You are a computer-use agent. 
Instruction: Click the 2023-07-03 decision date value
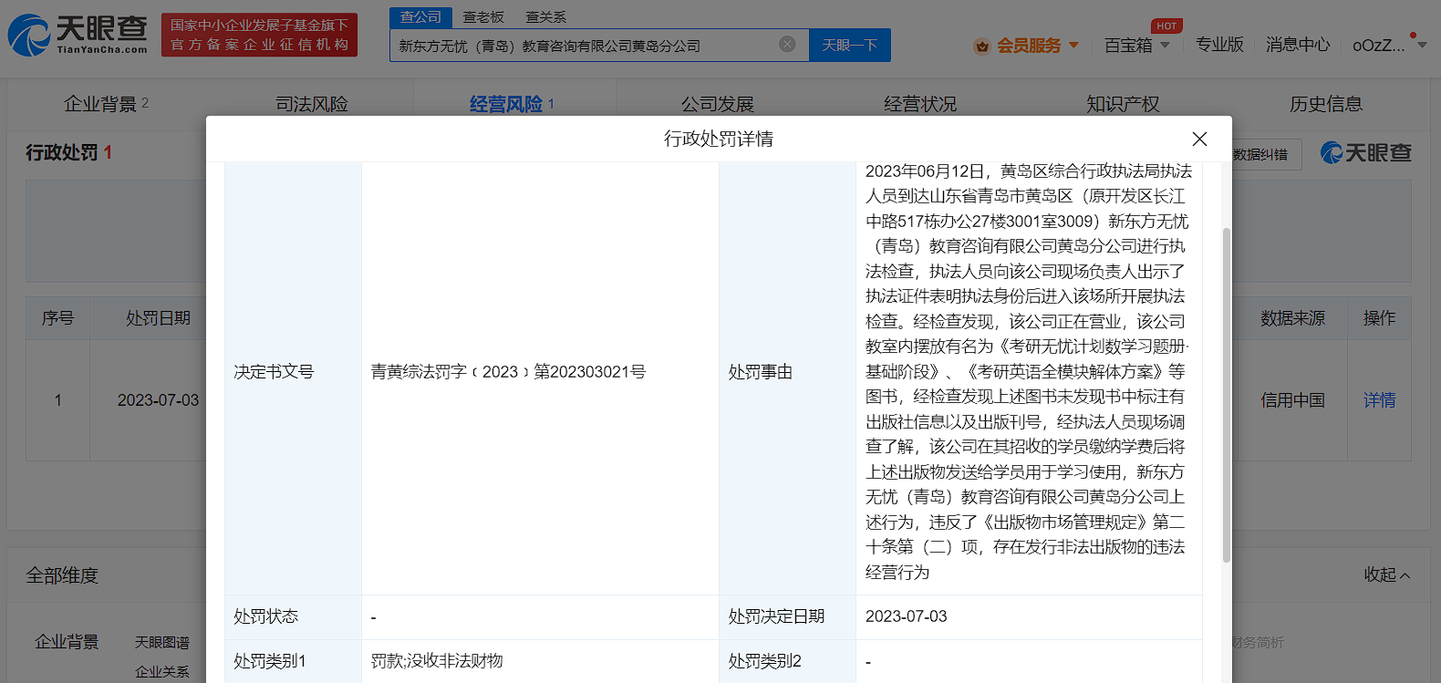(907, 616)
